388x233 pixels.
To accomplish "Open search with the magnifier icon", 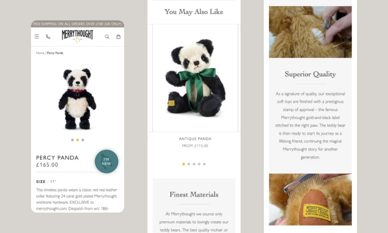I will coord(107,36).
